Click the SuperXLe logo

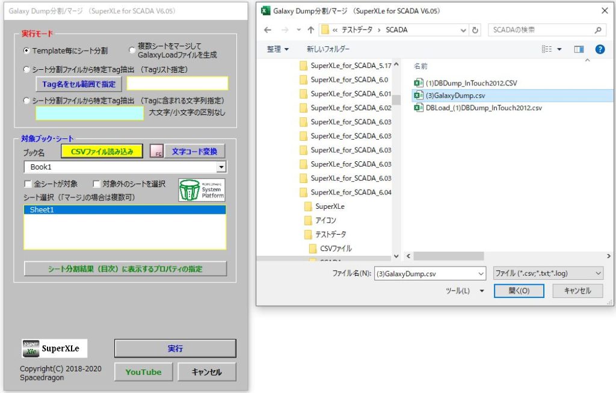pyautogui.click(x=54, y=348)
